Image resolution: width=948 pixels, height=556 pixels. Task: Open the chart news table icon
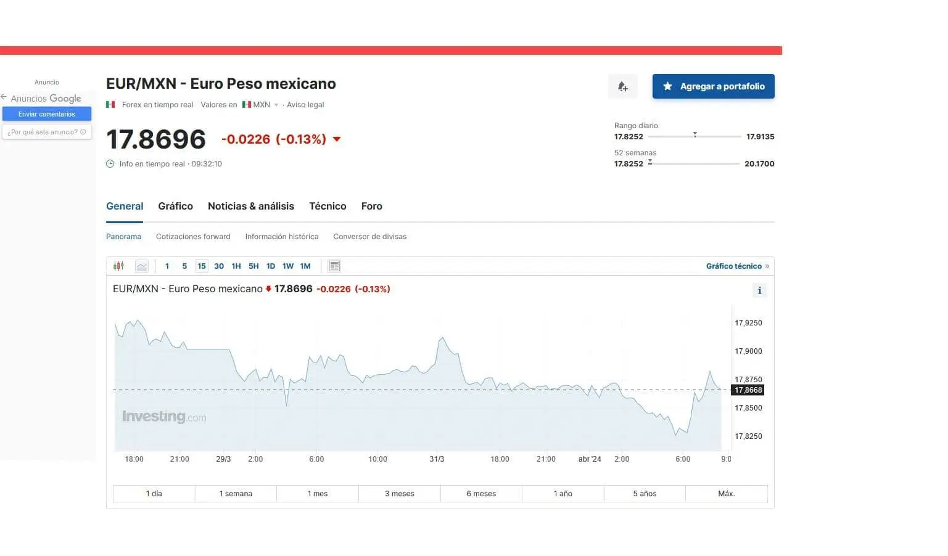[x=334, y=266]
